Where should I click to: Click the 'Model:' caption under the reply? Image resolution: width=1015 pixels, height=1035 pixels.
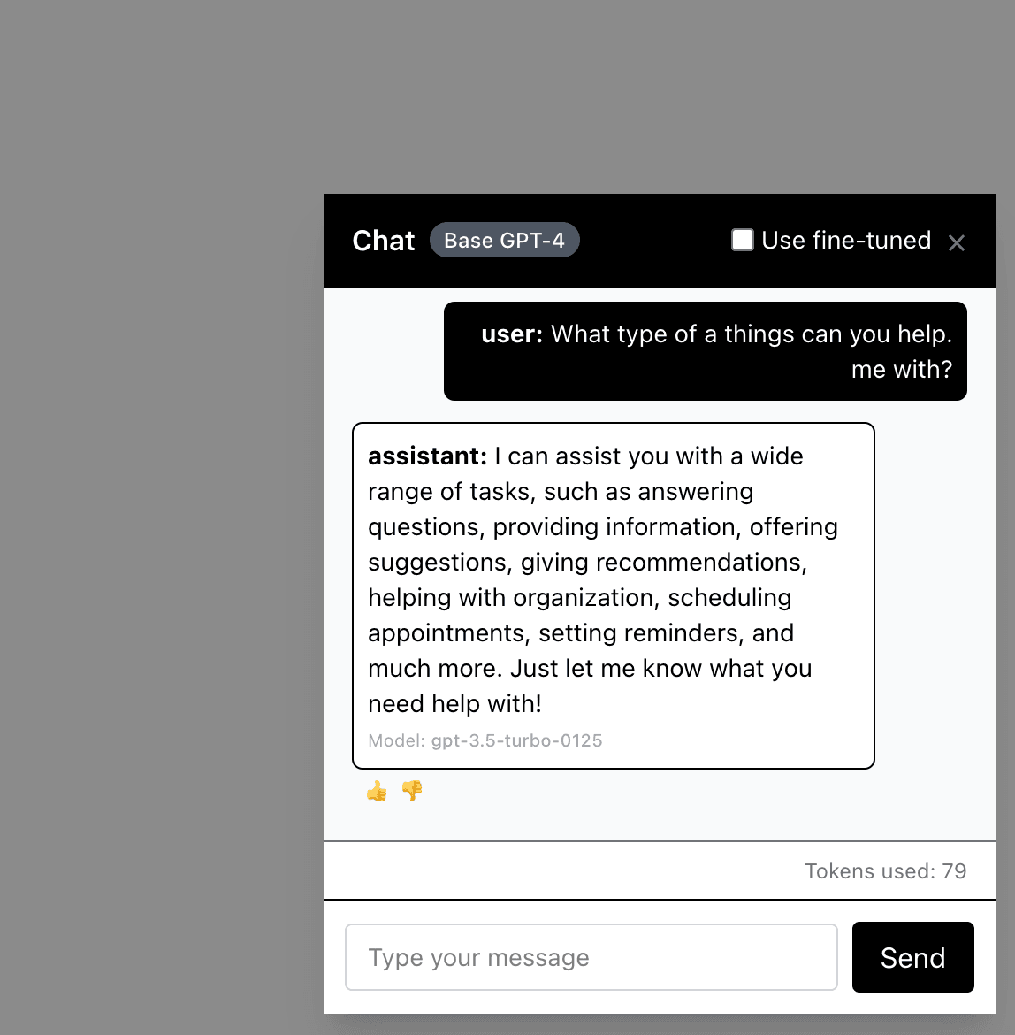[396, 740]
